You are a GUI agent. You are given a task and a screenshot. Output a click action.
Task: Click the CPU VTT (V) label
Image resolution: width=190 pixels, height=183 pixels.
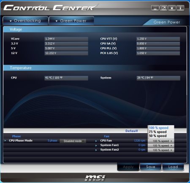pos(109,39)
